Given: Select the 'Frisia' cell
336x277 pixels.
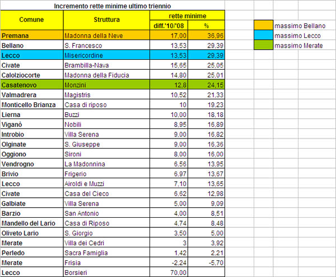Looking at the screenshot, I should pyautogui.click(x=106, y=262).
